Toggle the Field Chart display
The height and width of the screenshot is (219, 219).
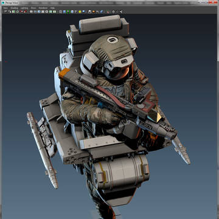click(x=47, y=12)
